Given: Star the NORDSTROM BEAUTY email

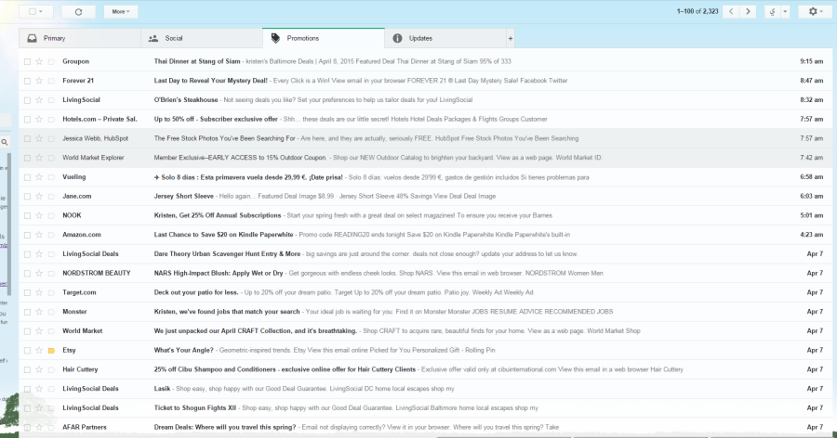Looking at the screenshot, I should [39, 273].
